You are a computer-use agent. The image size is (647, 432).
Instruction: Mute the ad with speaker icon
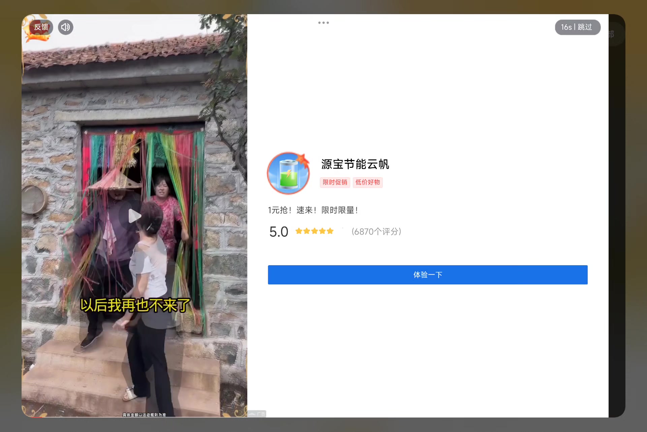pos(66,27)
